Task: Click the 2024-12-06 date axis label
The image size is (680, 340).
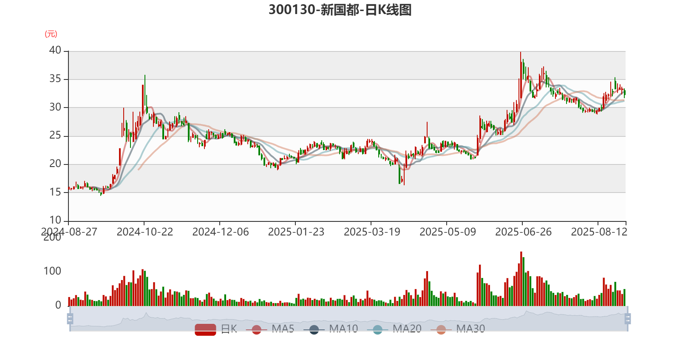Action: 221,232
